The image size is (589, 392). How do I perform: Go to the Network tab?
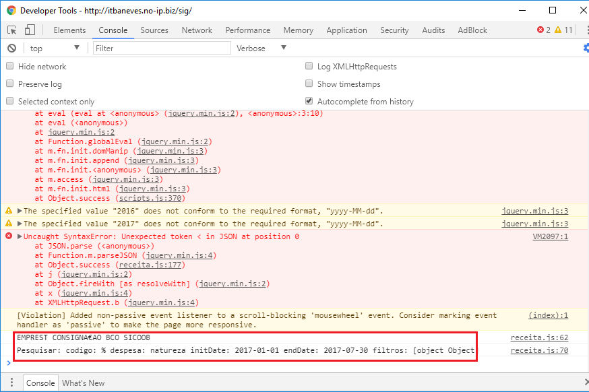click(197, 30)
